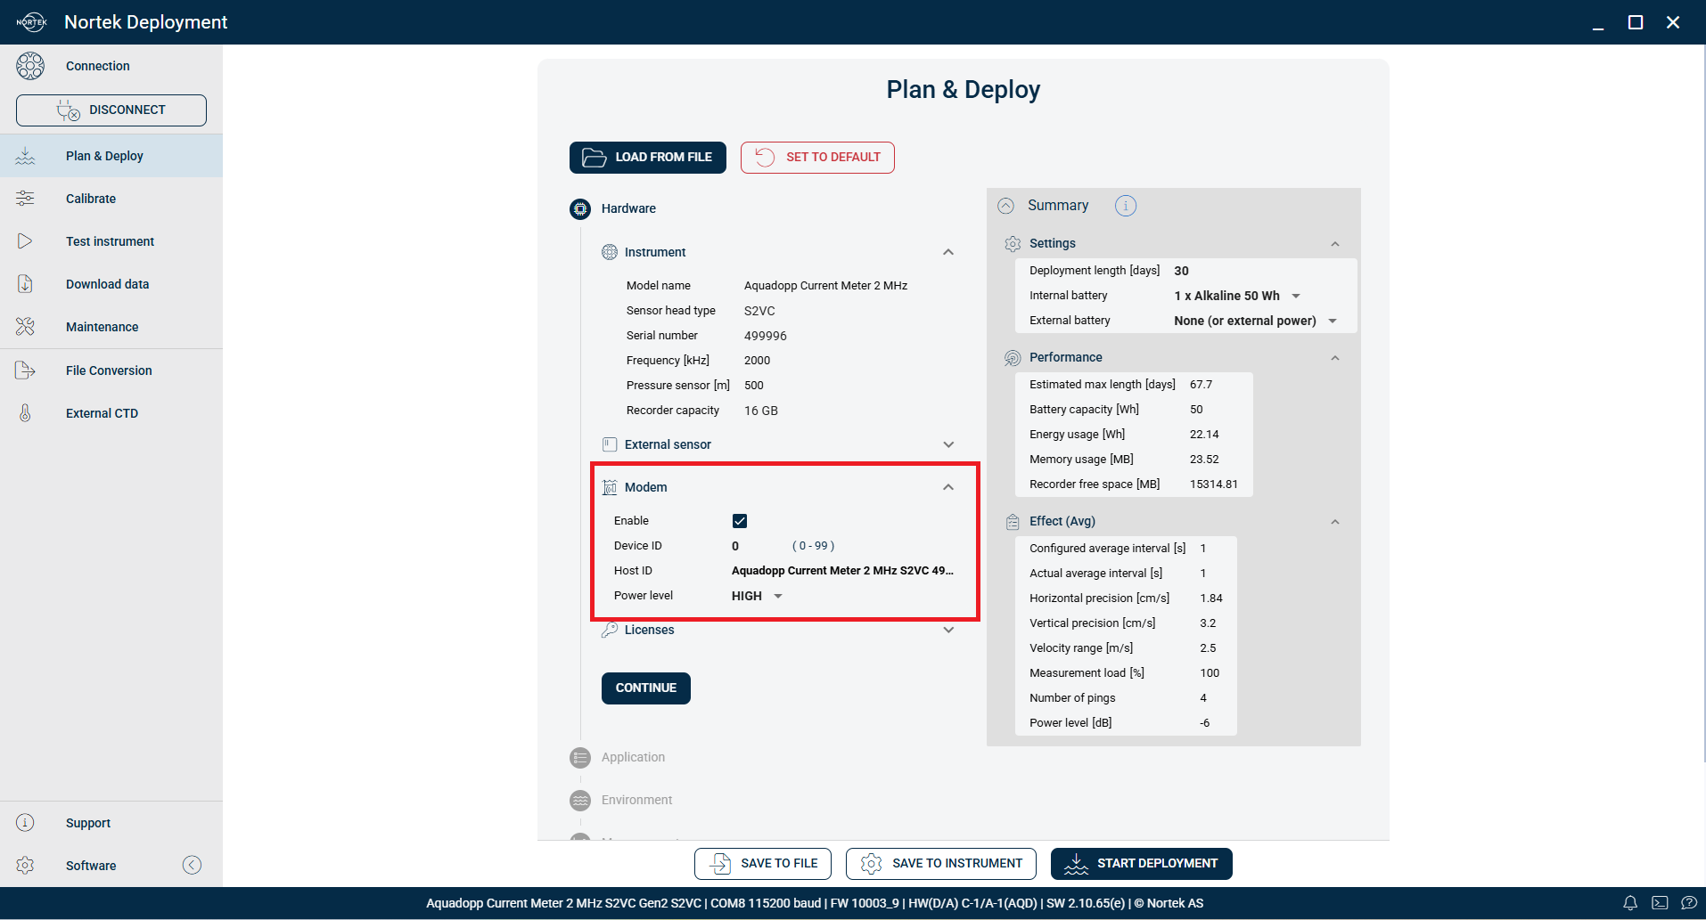
Task: Expand the Licenses section
Action: [948, 630]
